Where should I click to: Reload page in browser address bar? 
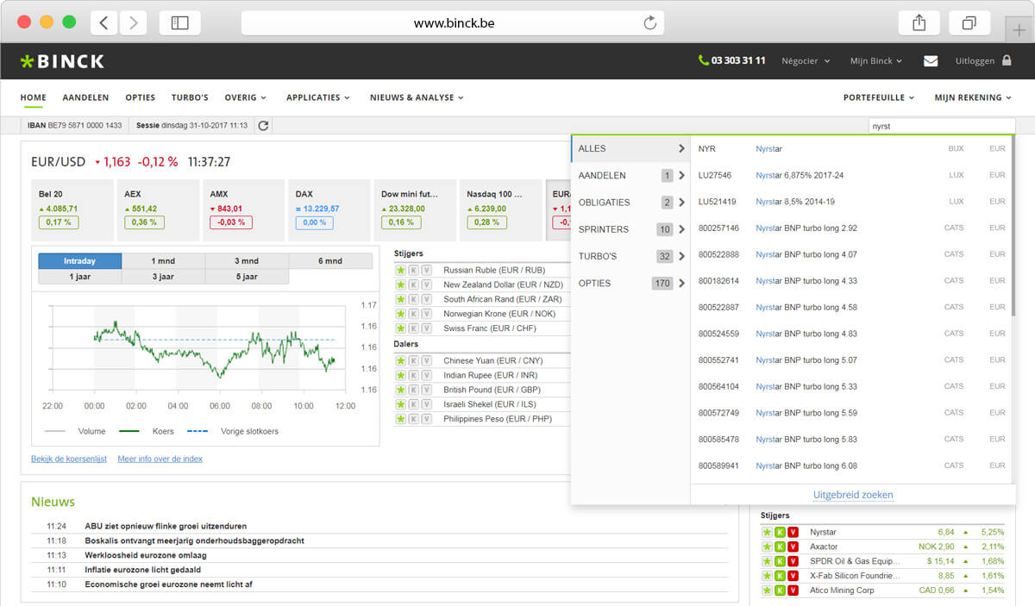(649, 23)
